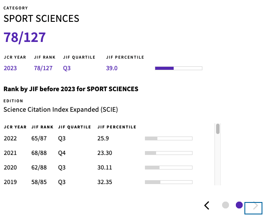Click the 39.0 JIF percentile value
Image resolution: width=280 pixels, height=217 pixels.
click(x=111, y=68)
